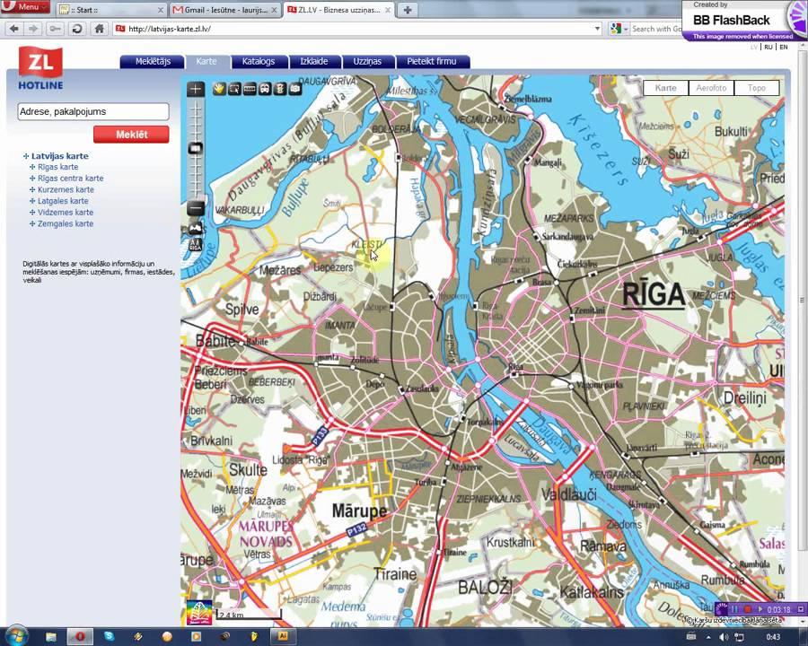Close the ZL.LV browser tab
The image size is (808, 646).
[388, 10]
